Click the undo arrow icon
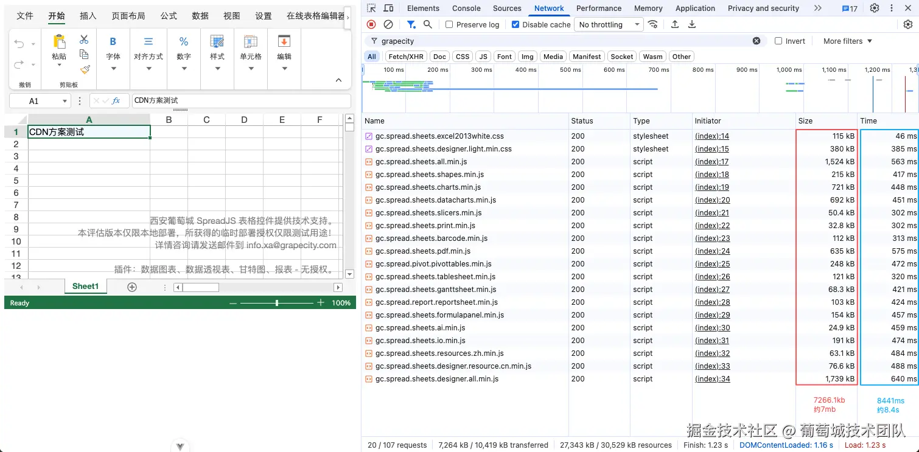919x452 pixels. (x=19, y=44)
